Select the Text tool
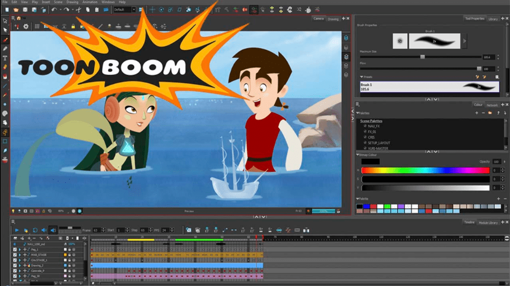This screenshot has width=510, height=286. [5, 58]
